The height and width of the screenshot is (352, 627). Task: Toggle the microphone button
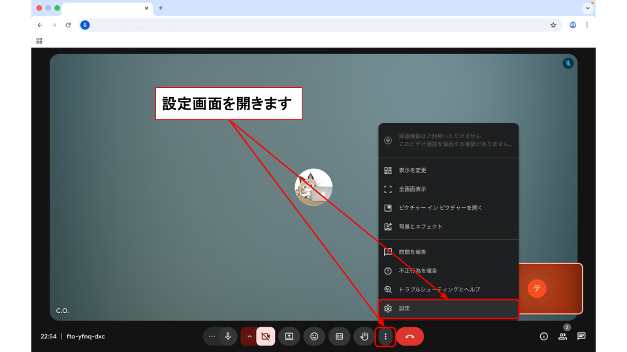click(228, 336)
